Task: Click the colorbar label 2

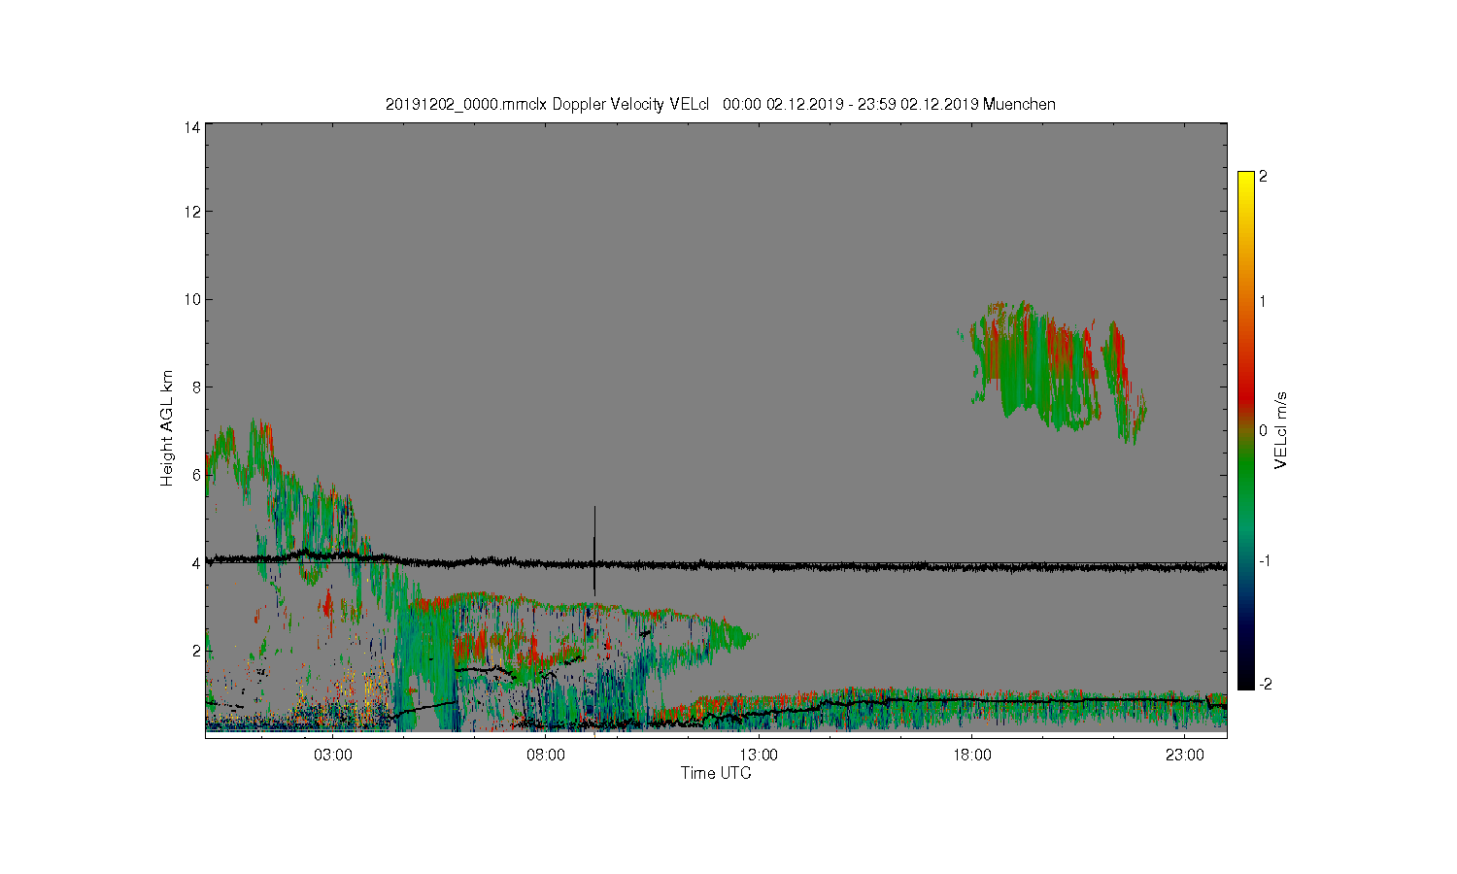Action: tap(1263, 177)
